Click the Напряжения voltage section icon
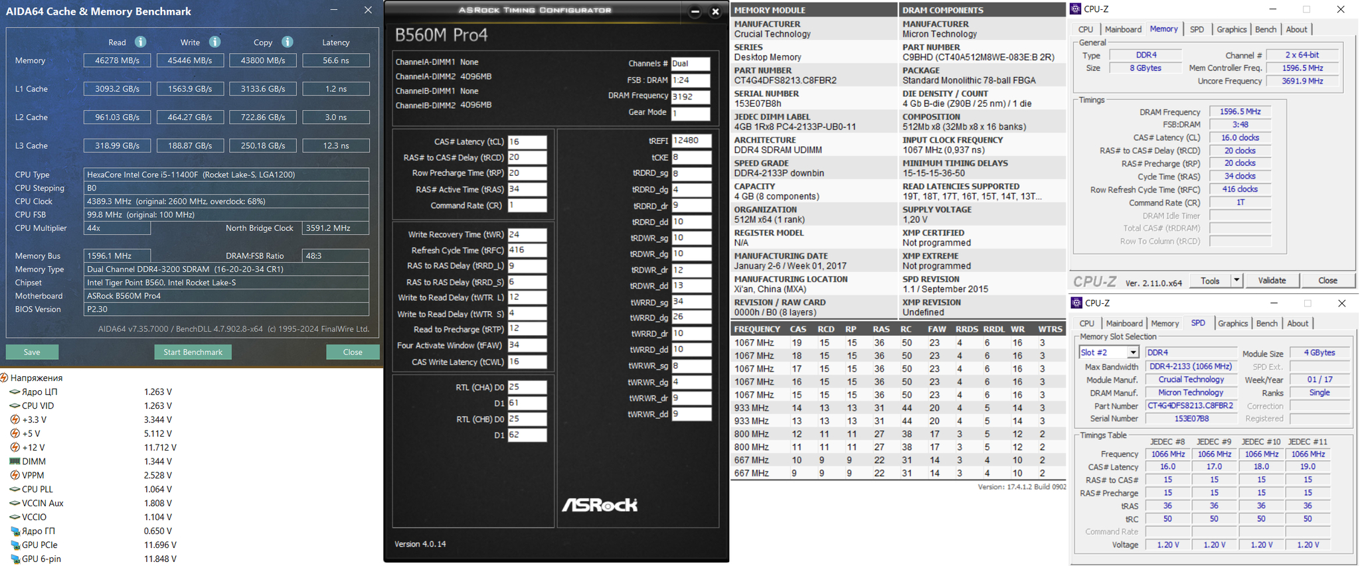Image resolution: width=1360 pixels, height=566 pixels. [x=4, y=378]
